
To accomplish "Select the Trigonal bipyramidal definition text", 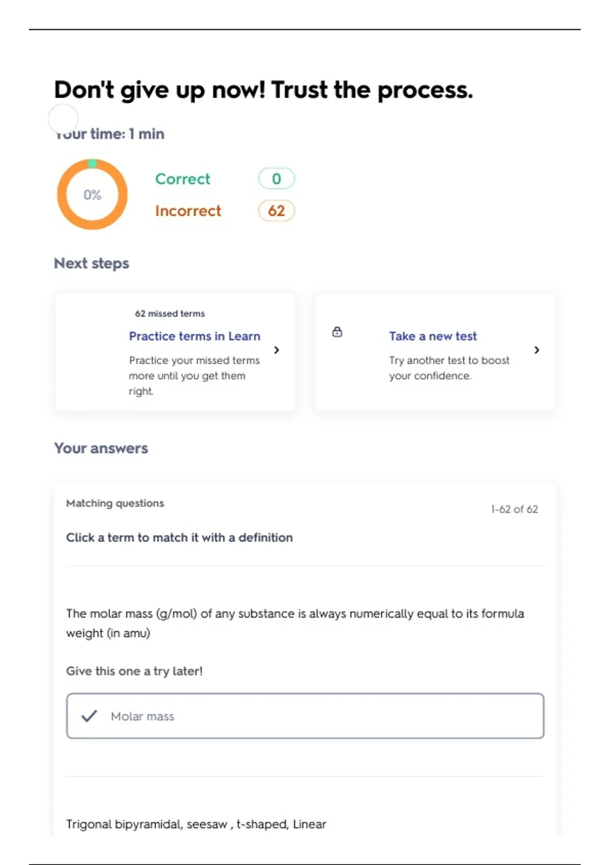I will click(196, 824).
